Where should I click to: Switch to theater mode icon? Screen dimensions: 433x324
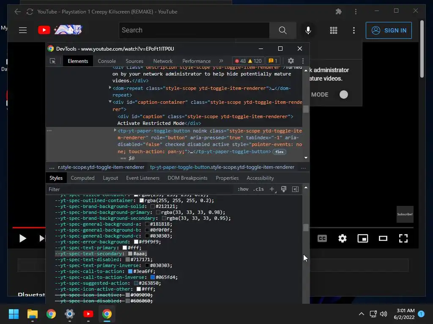tap(383, 238)
